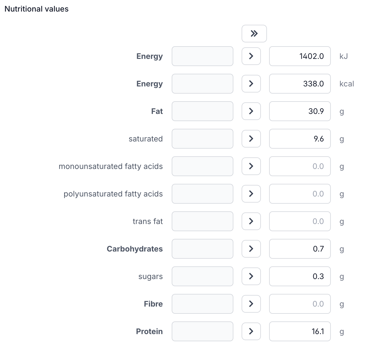The width and height of the screenshot is (366, 344).
Task: Select the empty Energy kJ input field
Action: click(x=202, y=56)
